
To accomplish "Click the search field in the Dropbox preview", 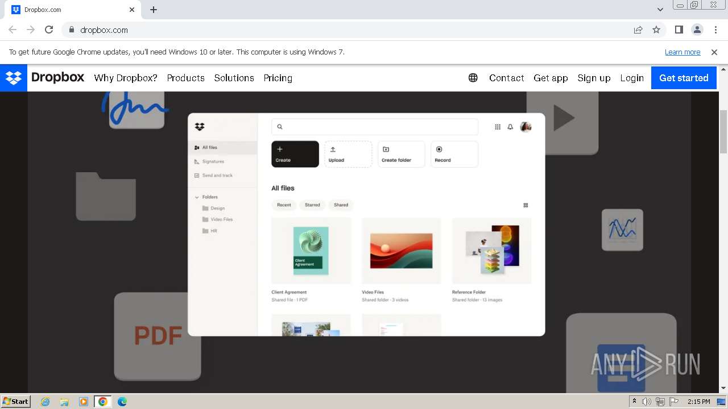I will pyautogui.click(x=375, y=127).
